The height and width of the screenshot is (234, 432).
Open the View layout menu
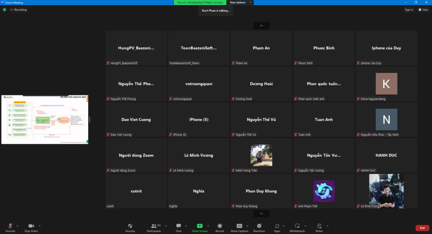point(422,9)
